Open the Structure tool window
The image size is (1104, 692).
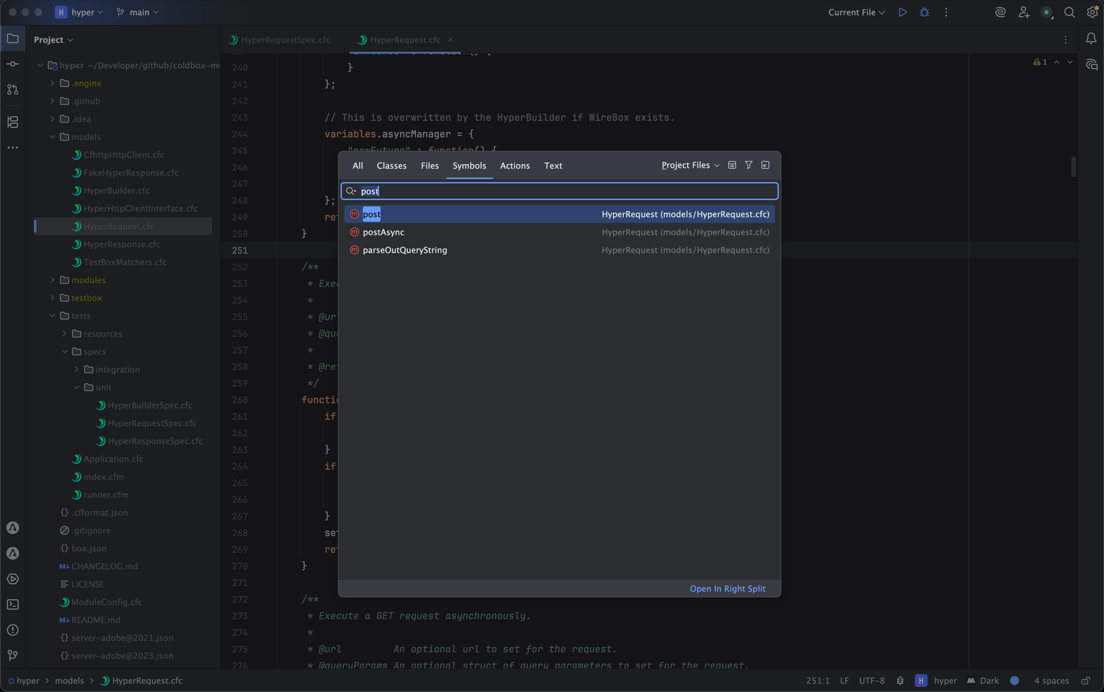pos(12,122)
